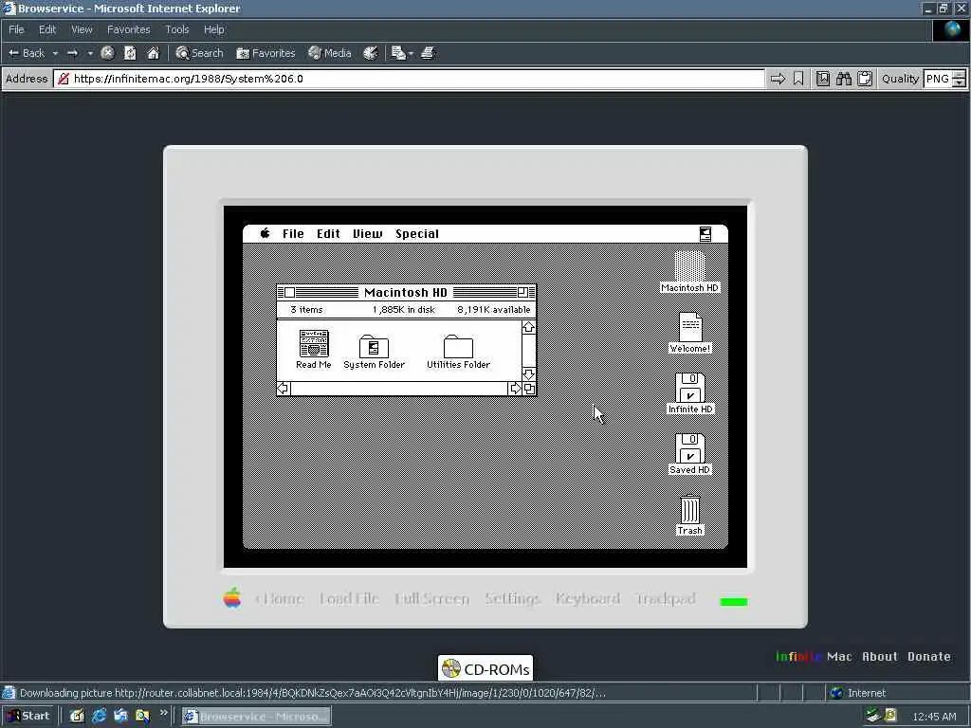Select the Infinite HD disk icon
Screen dimensions: 971x728
pos(690,393)
